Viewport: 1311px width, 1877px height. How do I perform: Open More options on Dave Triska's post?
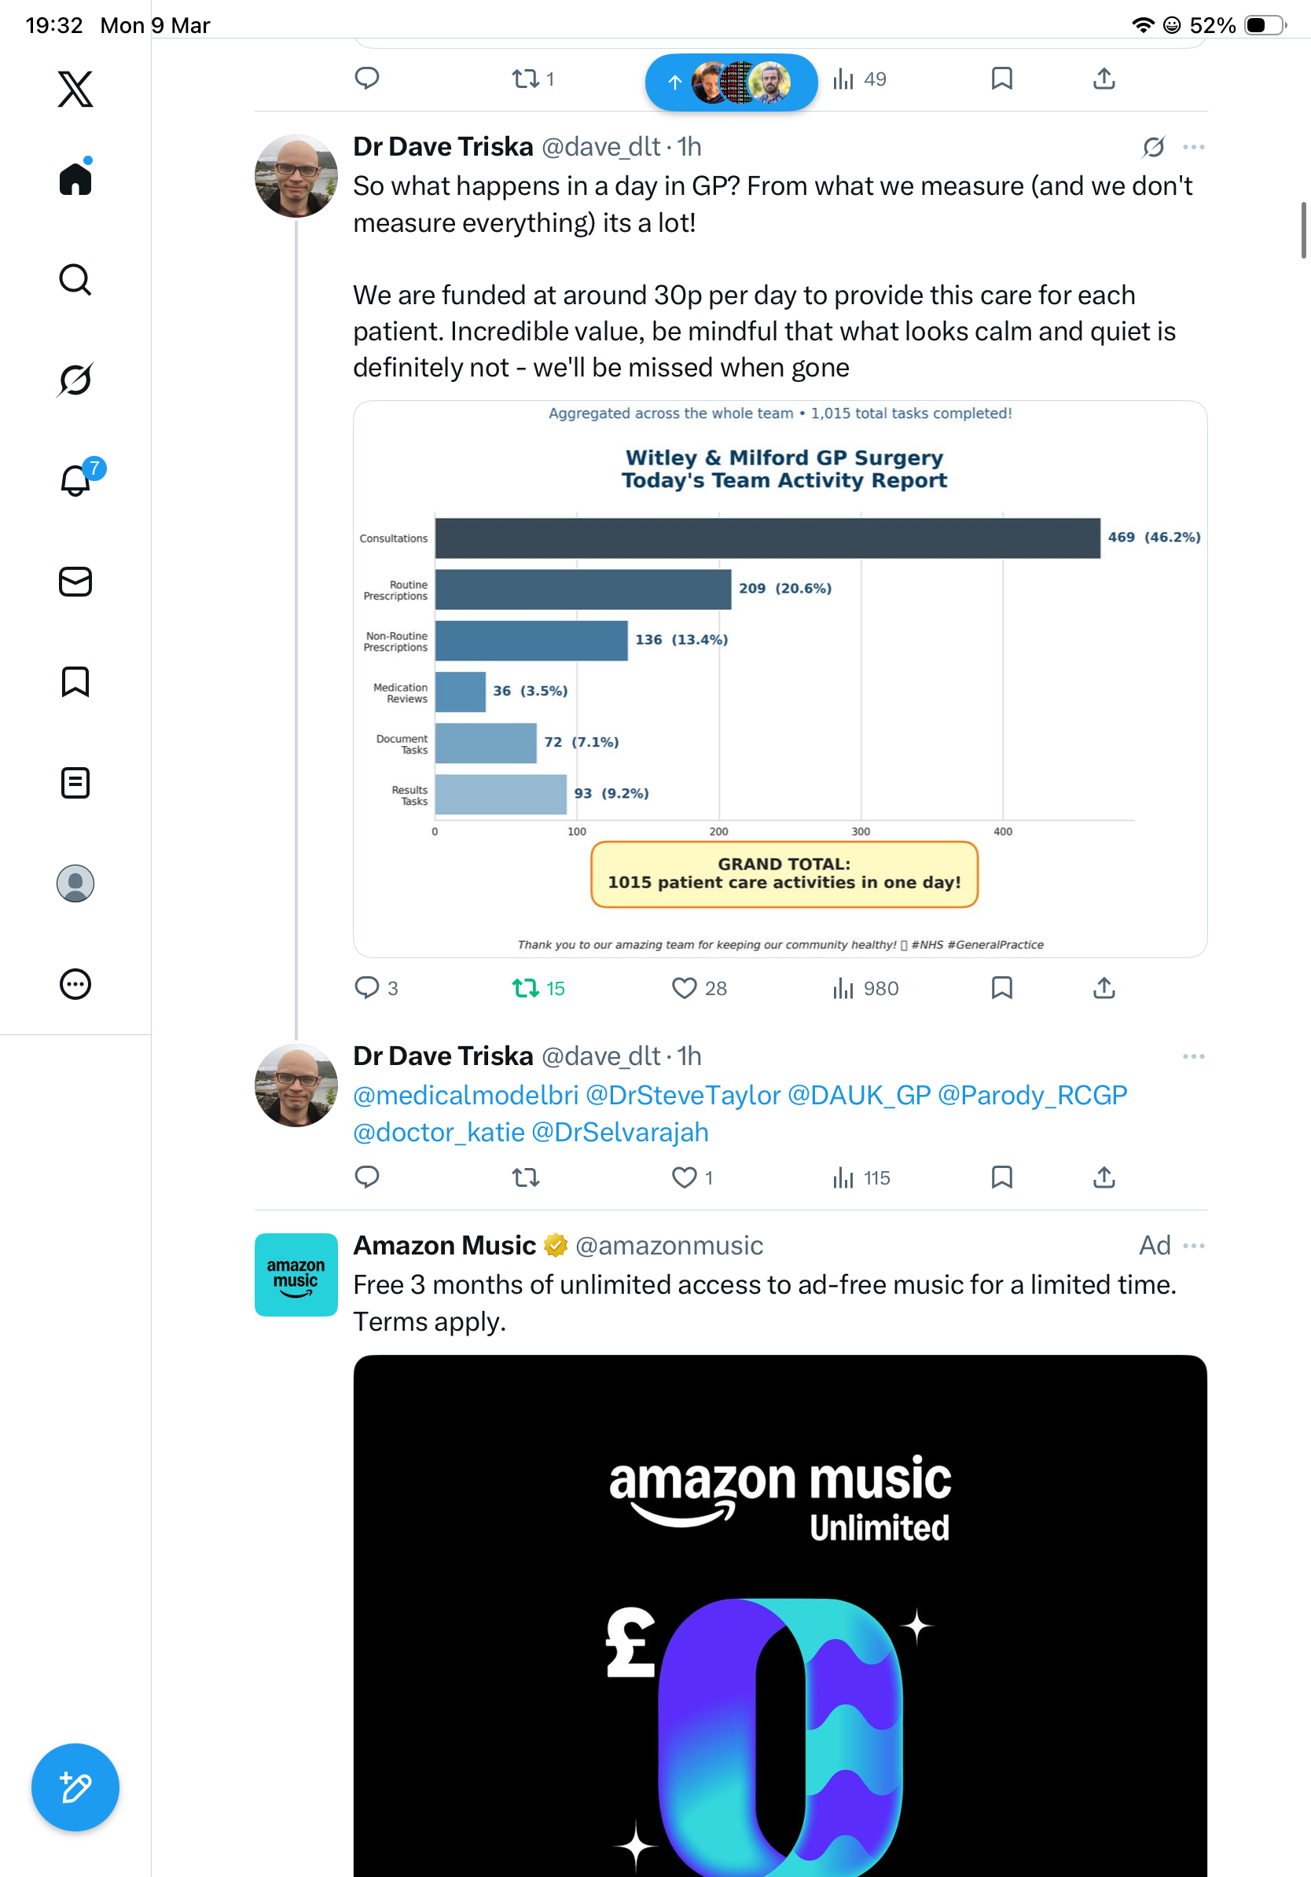pyautogui.click(x=1193, y=147)
